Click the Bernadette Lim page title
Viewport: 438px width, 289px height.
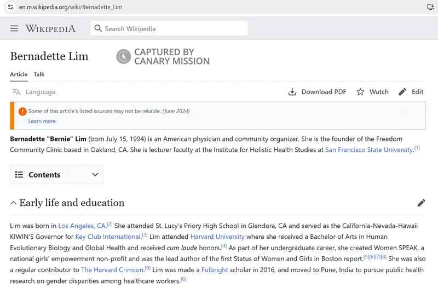coord(49,56)
